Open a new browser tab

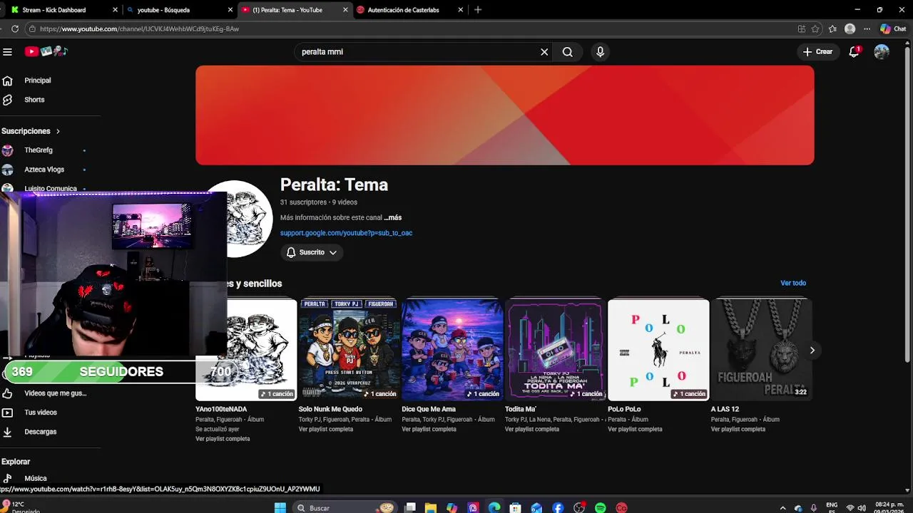(478, 10)
